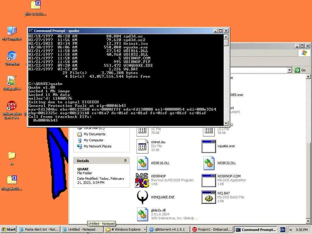
Task: Click the 'Quake v1.08' console line
Action: (41, 87)
